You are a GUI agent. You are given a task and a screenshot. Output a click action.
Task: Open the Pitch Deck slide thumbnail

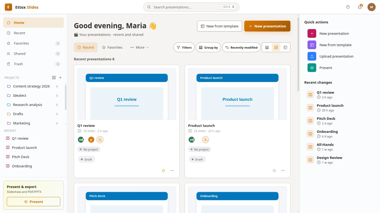127,200
